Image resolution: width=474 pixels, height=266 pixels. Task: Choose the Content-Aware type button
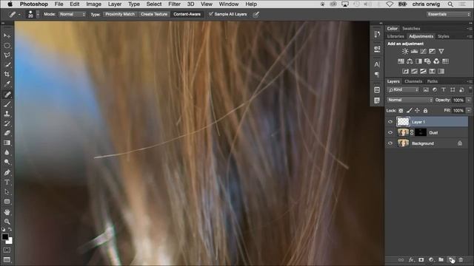187,14
